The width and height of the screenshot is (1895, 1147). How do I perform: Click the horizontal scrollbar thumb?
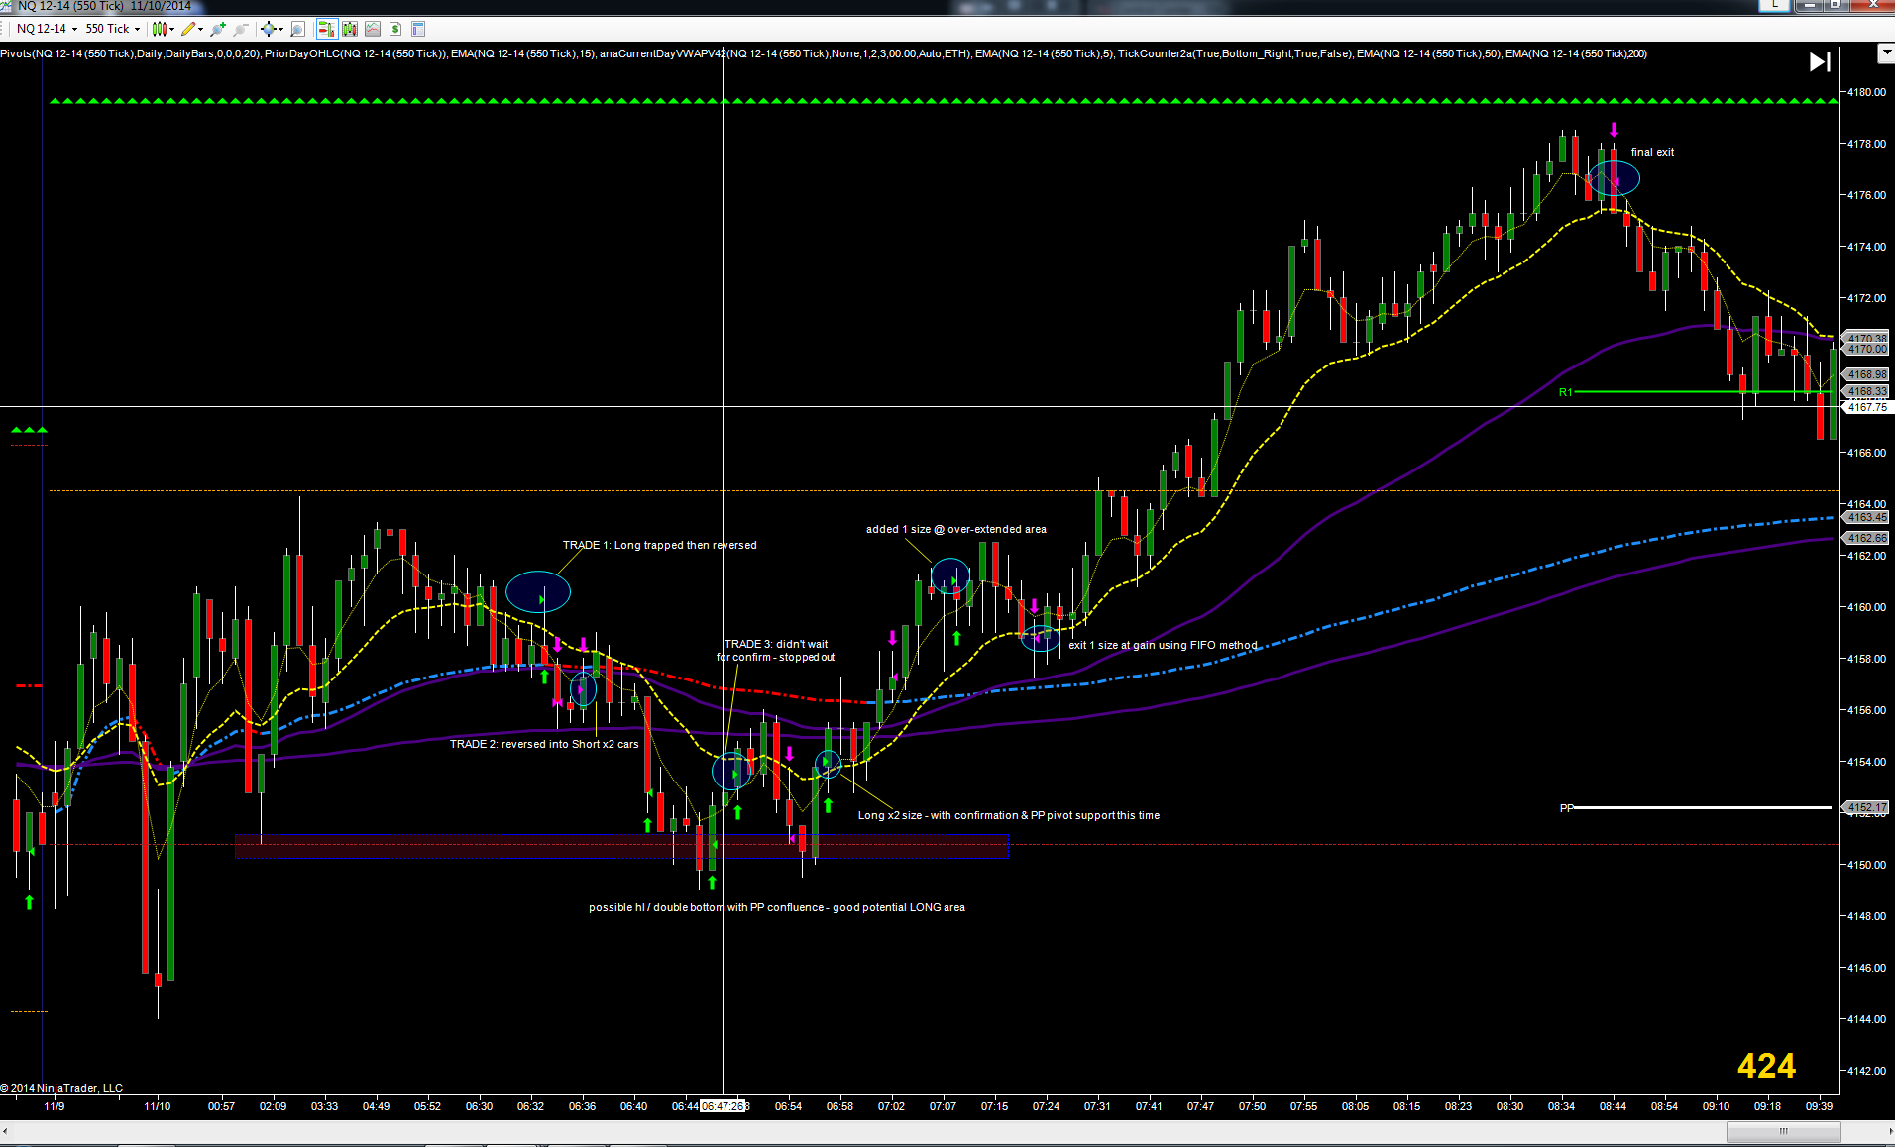1783,1131
